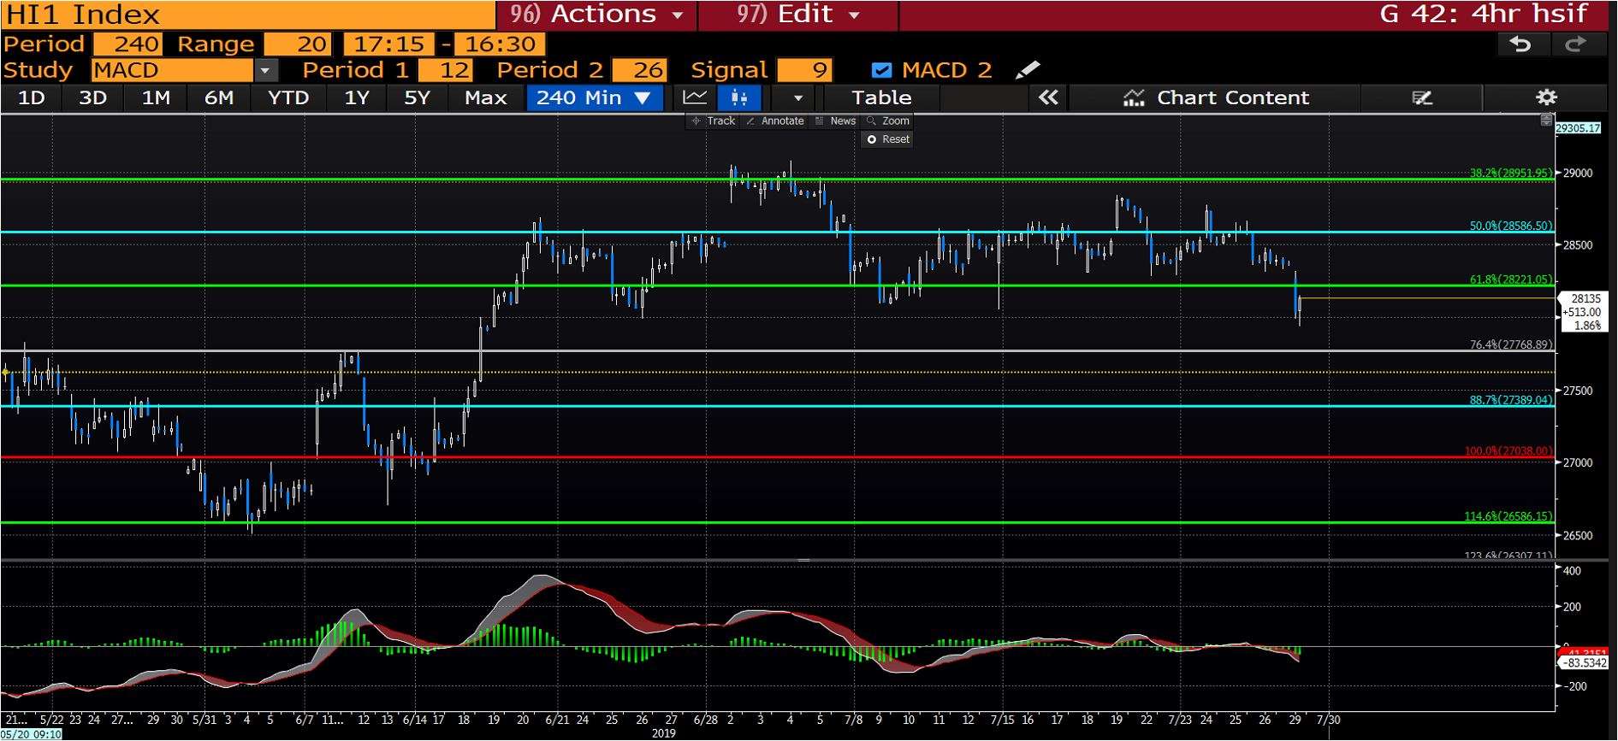Switch to line chart view icon
This screenshot has width=1618, height=741.
tap(695, 97)
